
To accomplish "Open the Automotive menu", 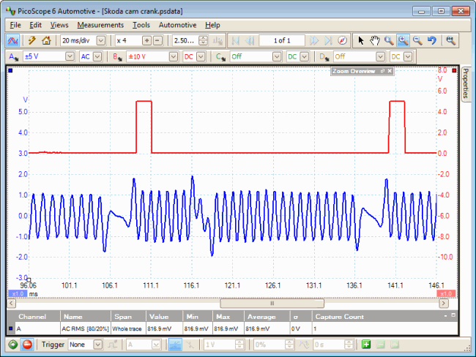I will [177, 25].
